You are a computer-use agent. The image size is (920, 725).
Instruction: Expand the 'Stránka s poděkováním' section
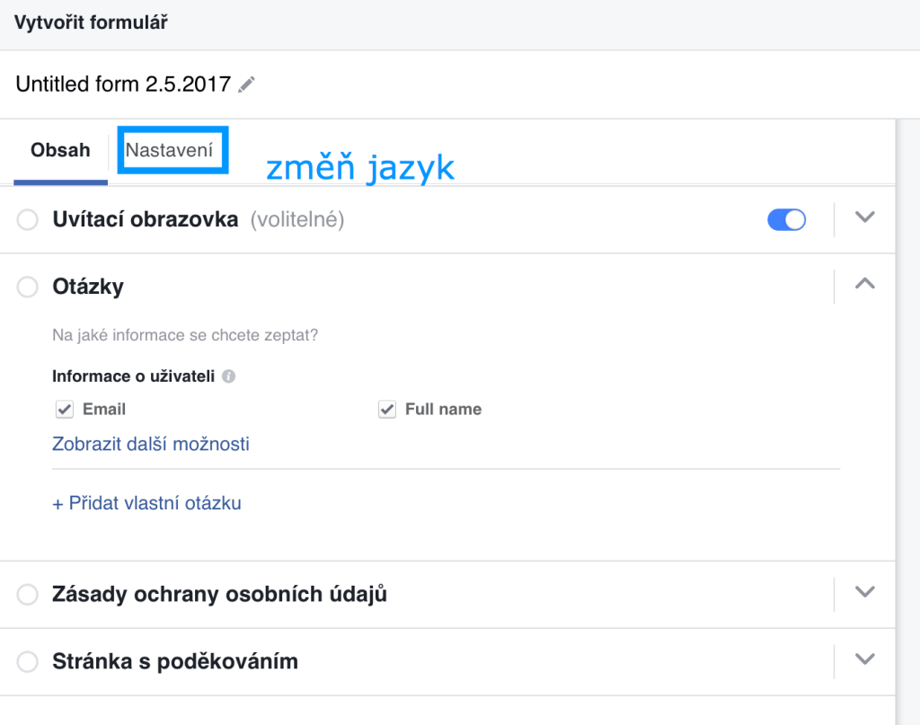coord(864,659)
